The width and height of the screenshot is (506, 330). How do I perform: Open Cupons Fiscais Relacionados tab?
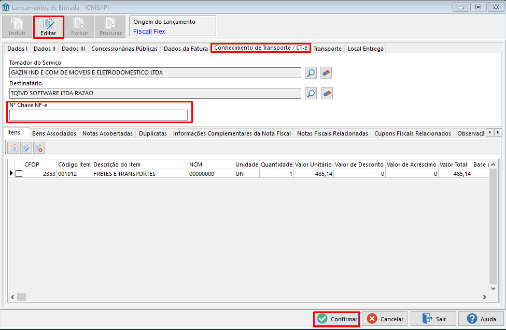412,133
